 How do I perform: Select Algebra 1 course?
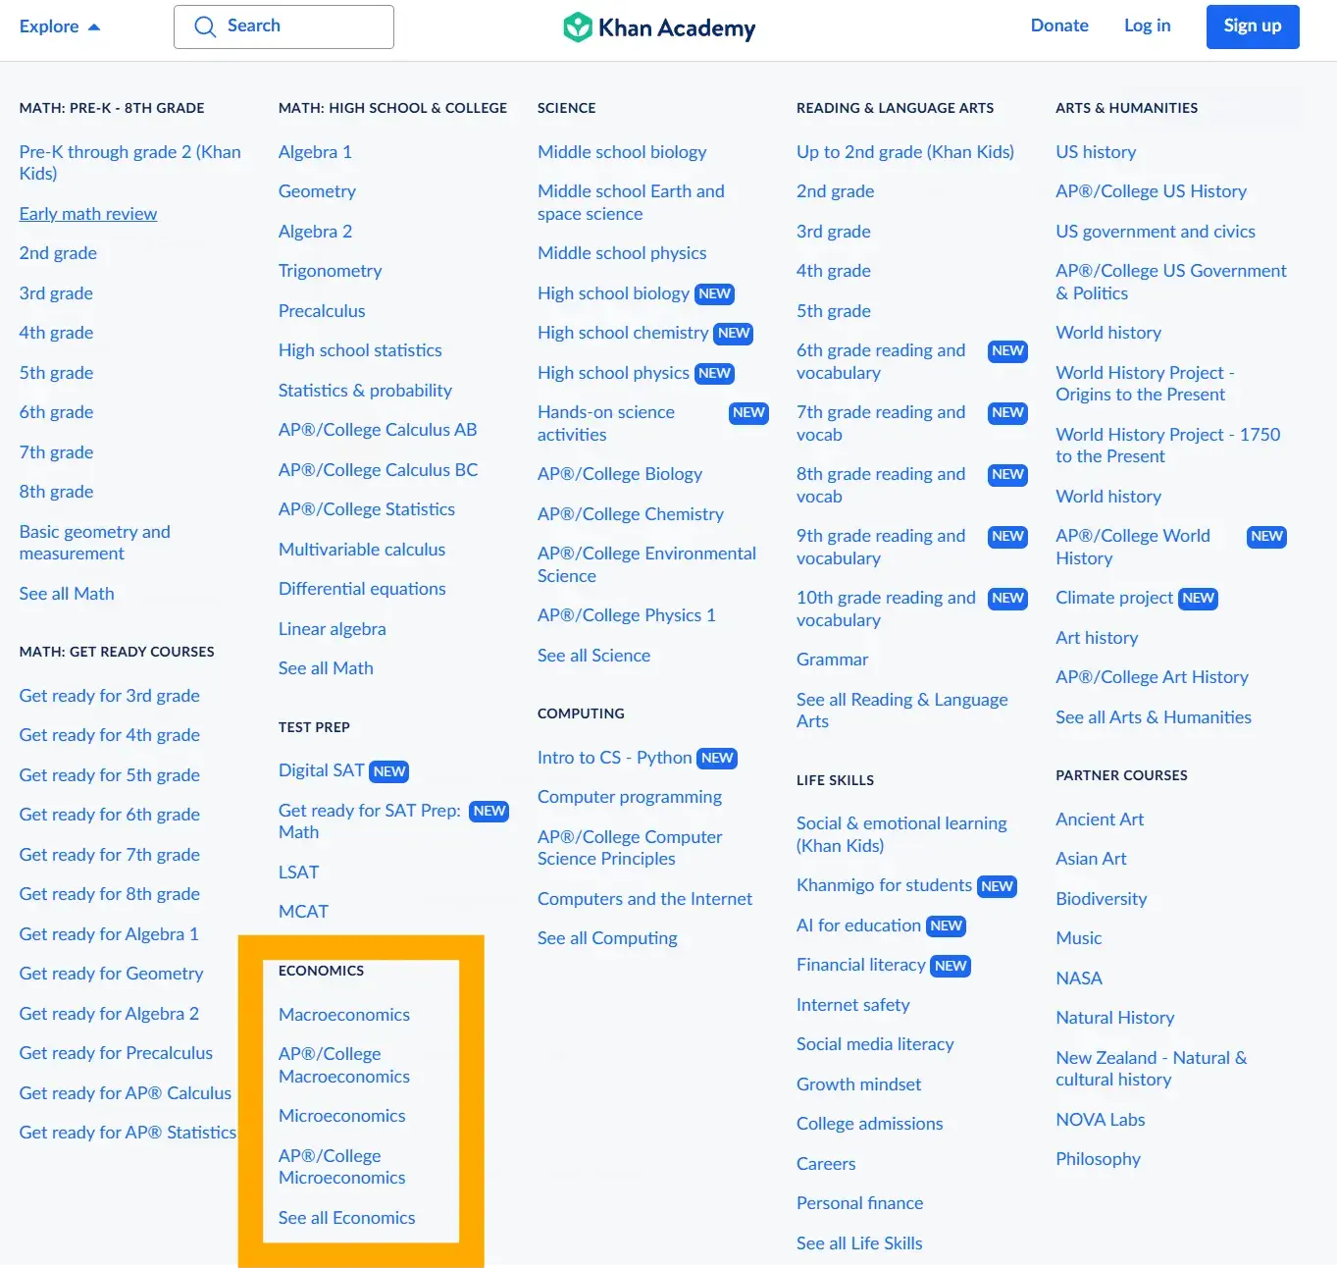point(315,152)
